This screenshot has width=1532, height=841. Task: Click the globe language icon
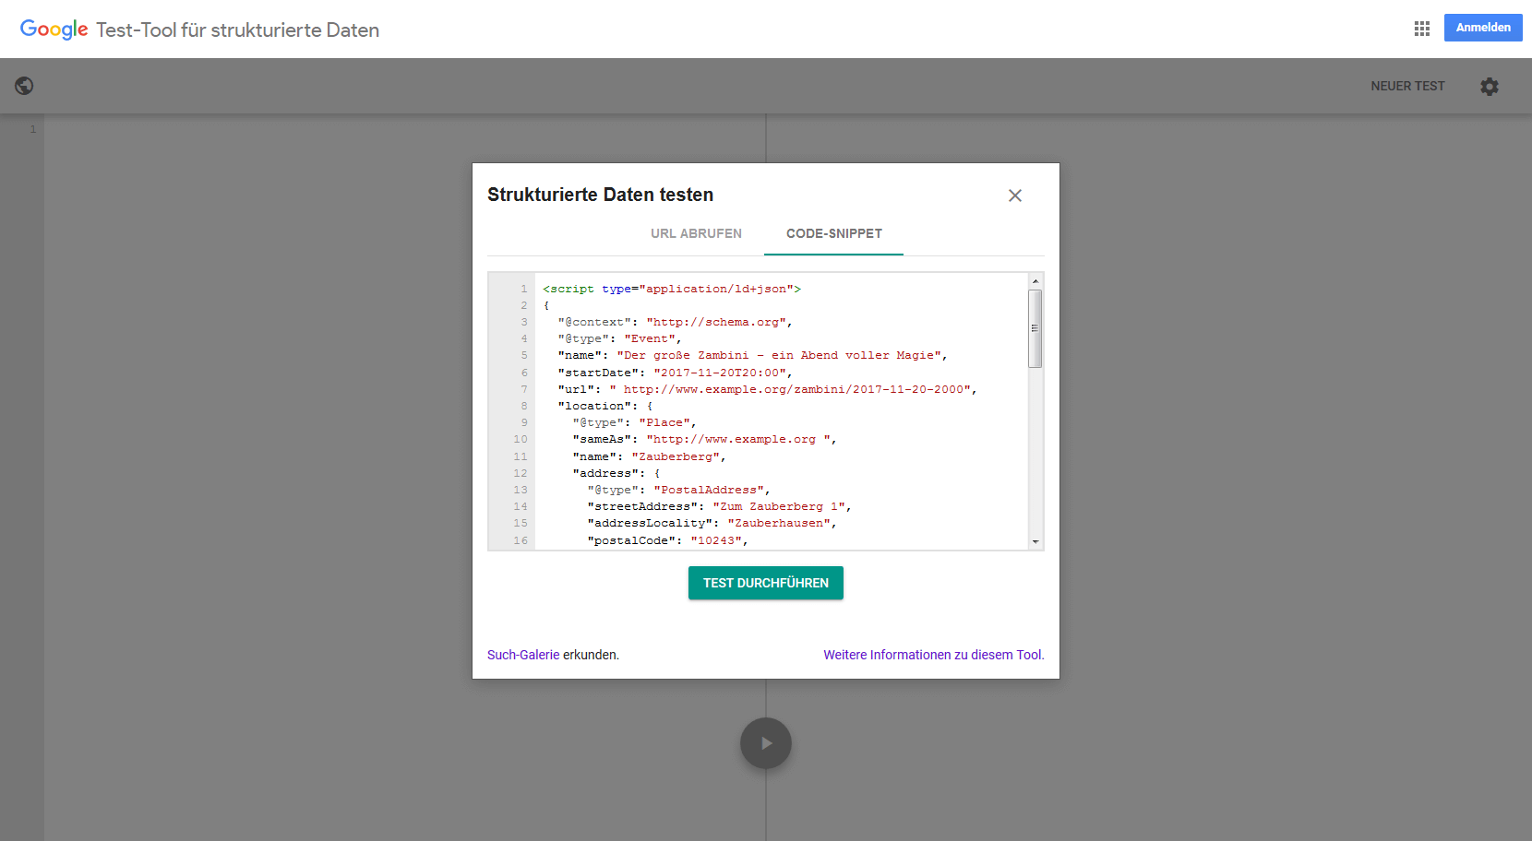pos(25,86)
